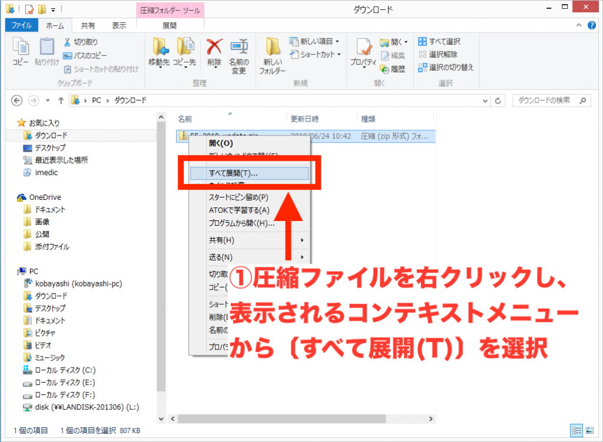
Task: Click the Paste (貼り付け) ribbon icon
Action: [47, 52]
